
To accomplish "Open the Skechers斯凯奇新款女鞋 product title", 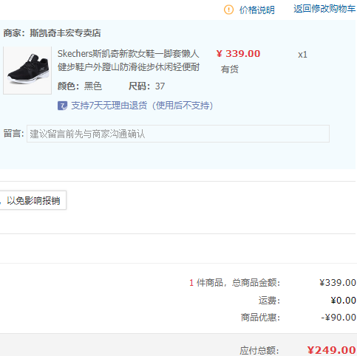I will [x=129, y=61].
